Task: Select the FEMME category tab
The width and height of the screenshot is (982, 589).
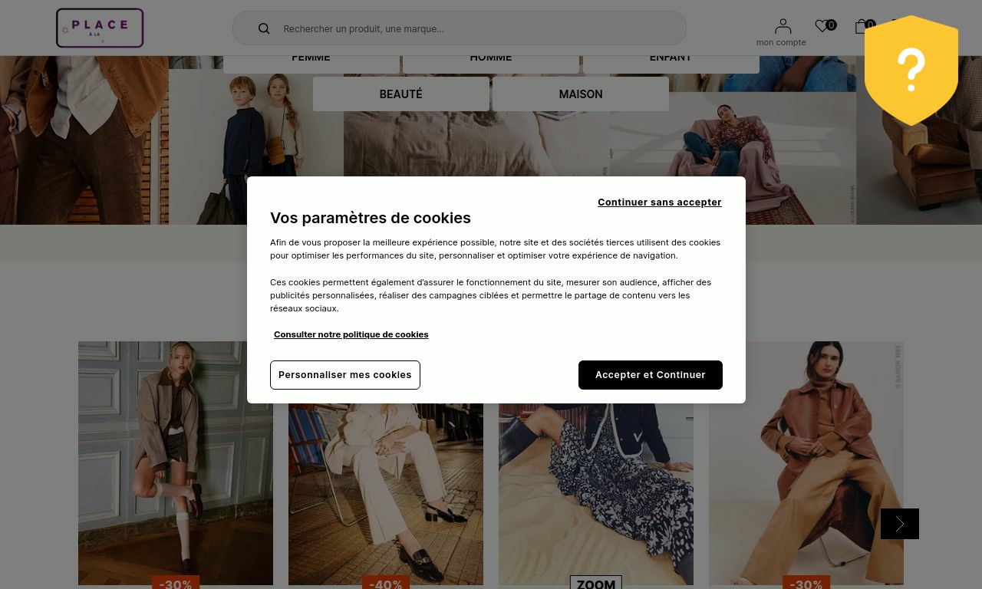Action: (x=311, y=60)
